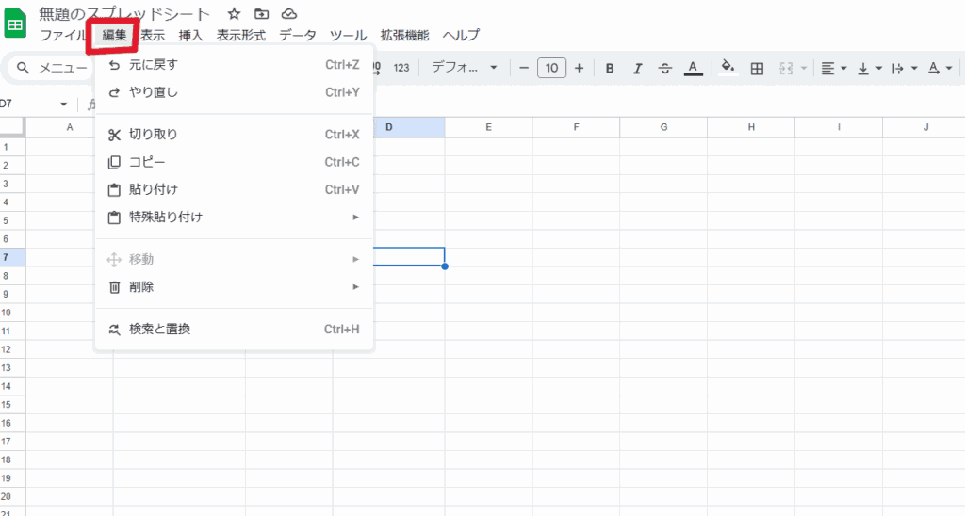
Task: Choose 切り取り in the edit menu
Action: pyautogui.click(x=235, y=134)
